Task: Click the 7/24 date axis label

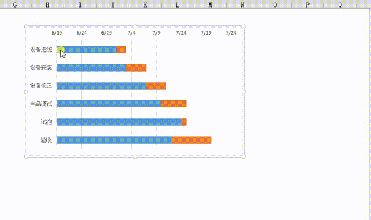Action: [231, 33]
